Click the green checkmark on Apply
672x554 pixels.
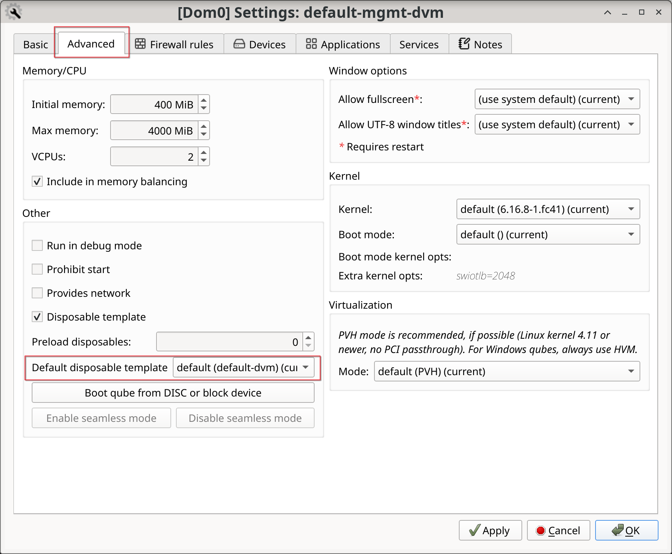(x=474, y=530)
